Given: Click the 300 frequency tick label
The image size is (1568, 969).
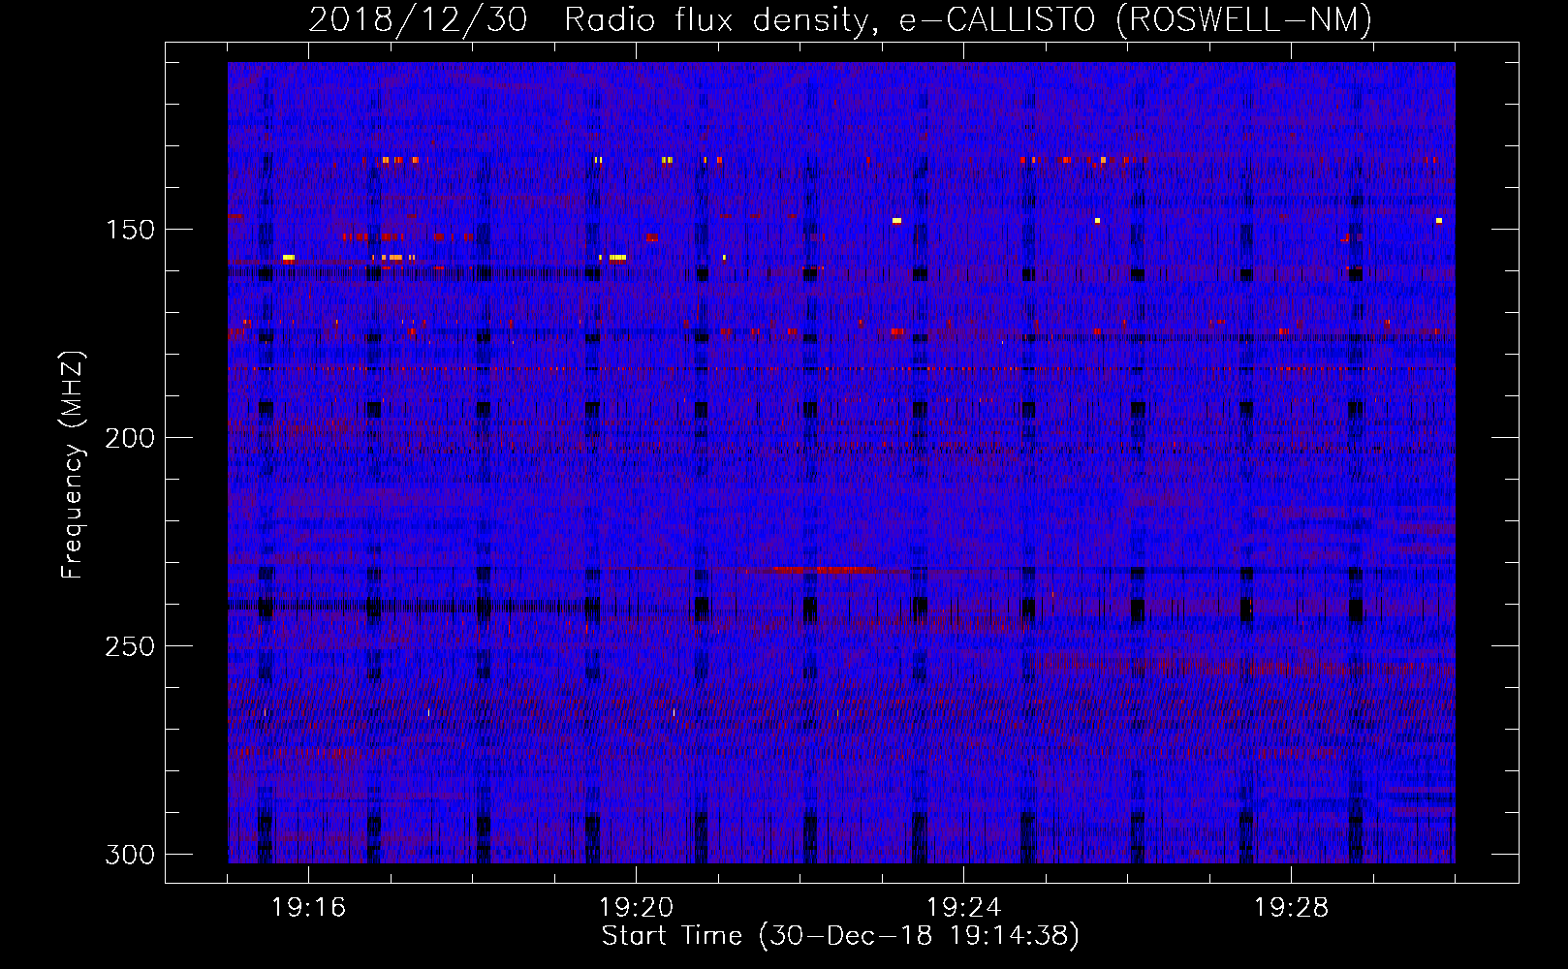Looking at the screenshot, I should [129, 855].
